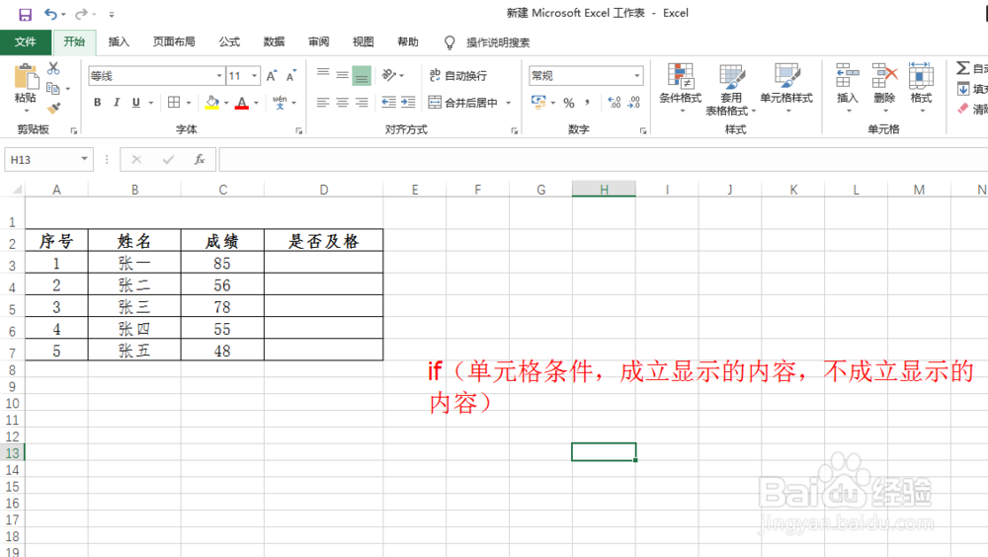Open the File (文件) tab

pyautogui.click(x=26, y=41)
